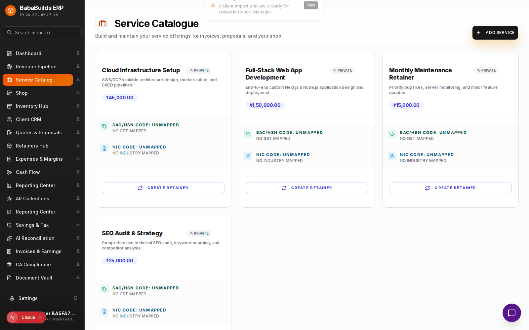Dismiss the 1 Issue badge
Viewport: 529px width, 330px height.
coord(40,317)
